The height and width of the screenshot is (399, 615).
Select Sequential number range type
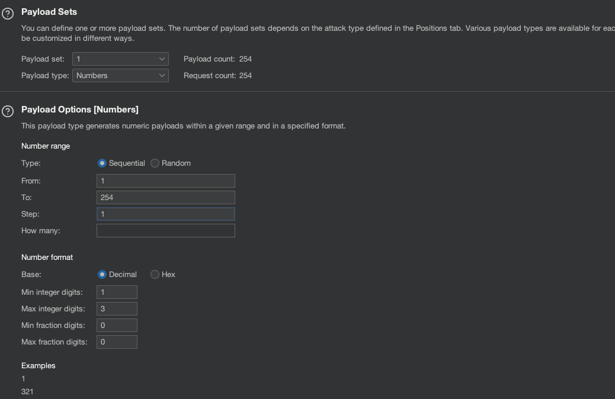[102, 163]
